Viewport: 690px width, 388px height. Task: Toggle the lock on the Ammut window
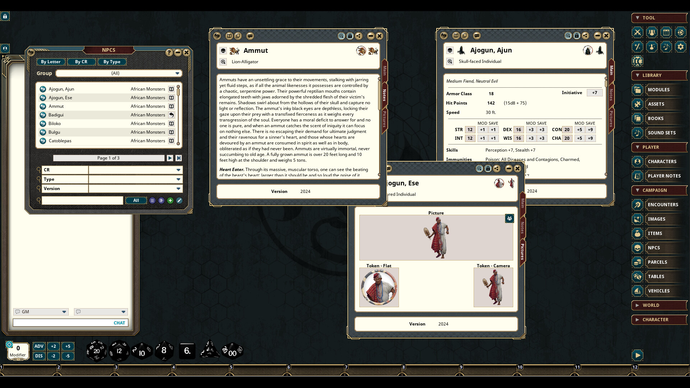coord(350,36)
